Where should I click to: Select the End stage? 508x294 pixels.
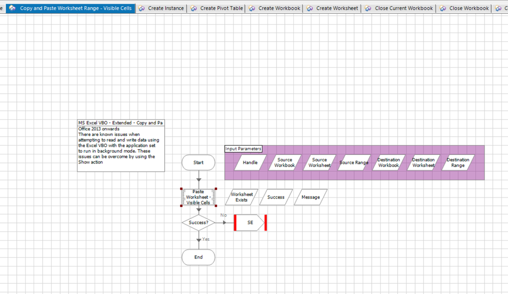[x=198, y=257]
